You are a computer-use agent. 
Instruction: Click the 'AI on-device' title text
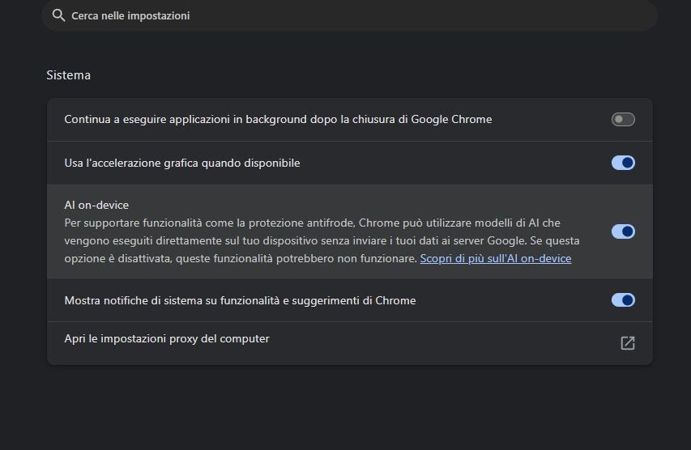pyautogui.click(x=96, y=206)
